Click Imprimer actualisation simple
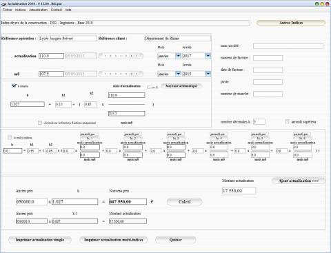The height and width of the screenshot is (253, 331). pos(40,240)
